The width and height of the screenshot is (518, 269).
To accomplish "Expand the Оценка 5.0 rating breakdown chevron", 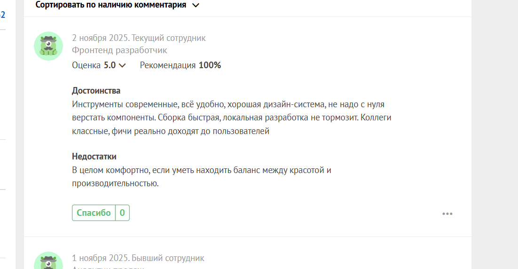I will click(x=123, y=65).
